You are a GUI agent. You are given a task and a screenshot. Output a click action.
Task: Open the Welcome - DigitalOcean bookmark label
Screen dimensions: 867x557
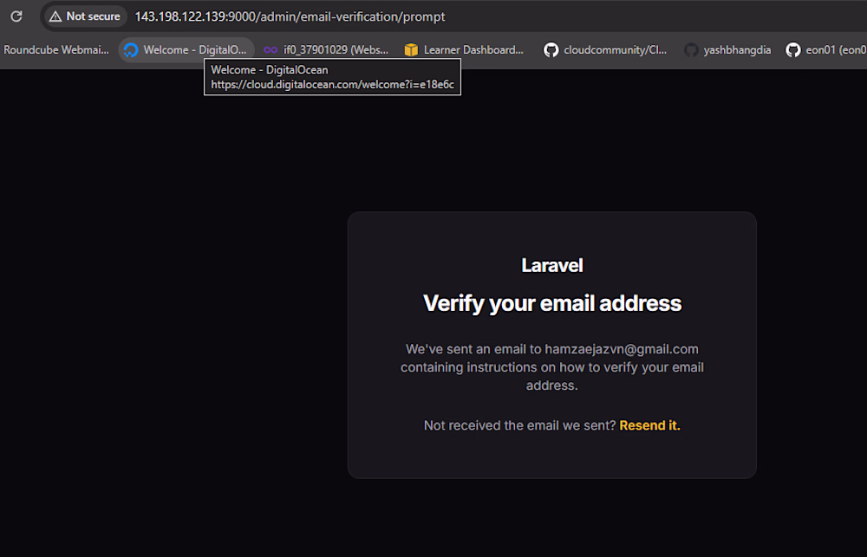pyautogui.click(x=195, y=50)
